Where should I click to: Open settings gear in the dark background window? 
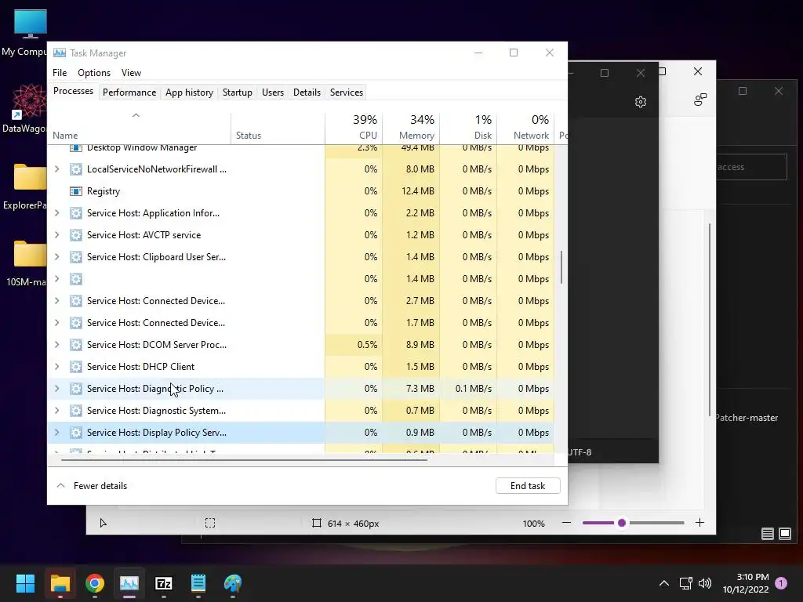click(x=640, y=102)
